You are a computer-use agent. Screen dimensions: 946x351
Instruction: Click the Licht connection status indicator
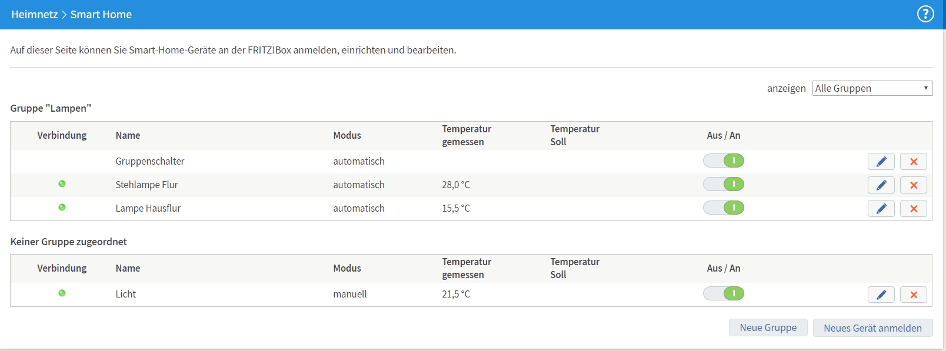tap(62, 293)
